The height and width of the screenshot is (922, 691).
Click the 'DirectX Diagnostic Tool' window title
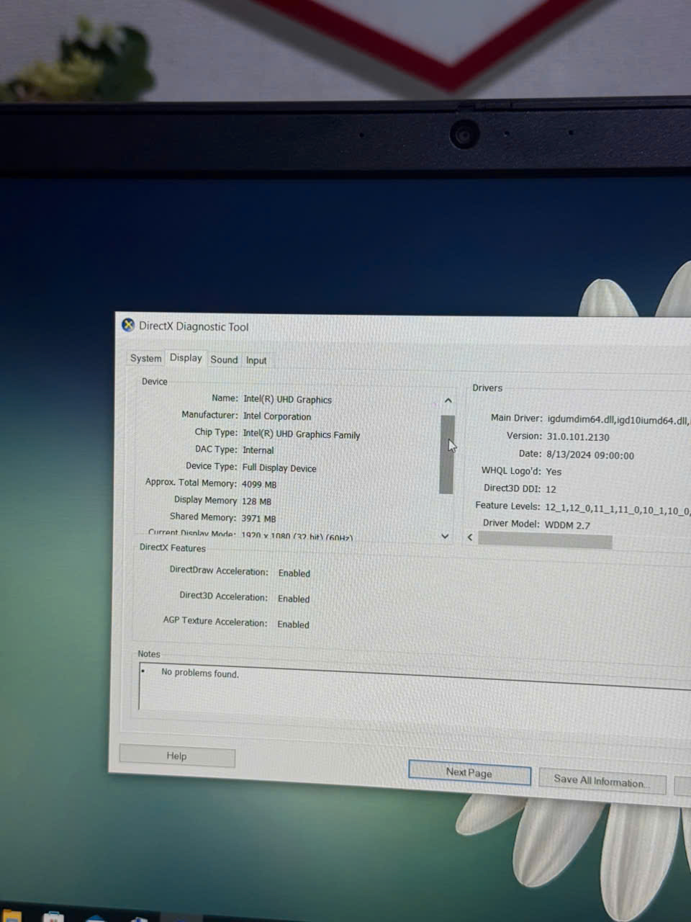194,326
